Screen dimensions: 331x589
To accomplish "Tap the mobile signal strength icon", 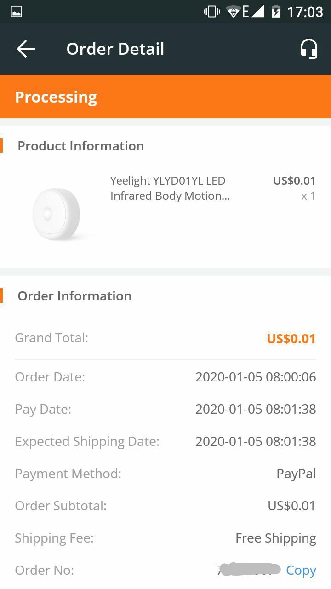I will [x=257, y=12].
